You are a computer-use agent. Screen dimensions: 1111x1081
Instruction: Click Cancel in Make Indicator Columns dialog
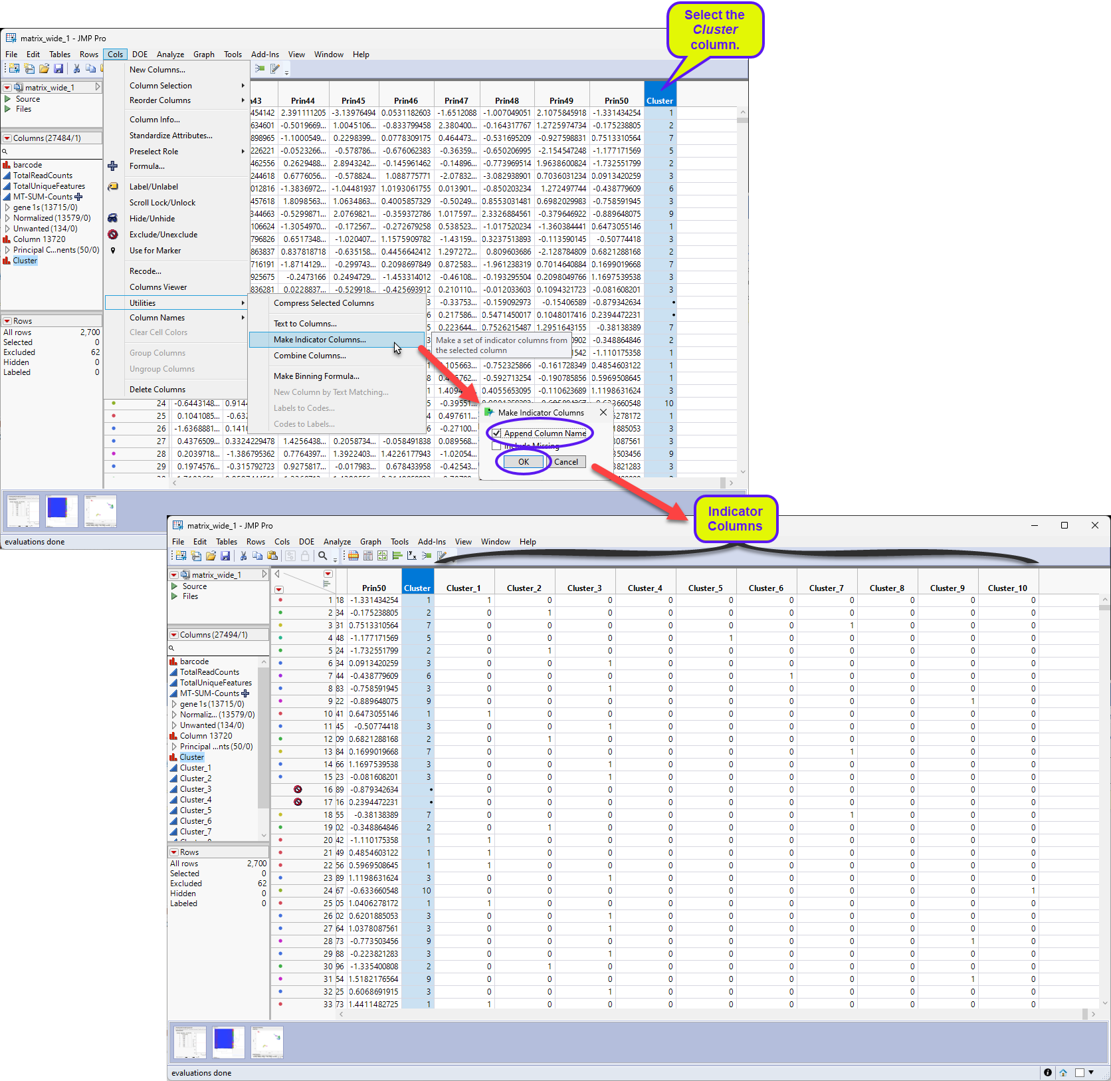[x=566, y=462]
